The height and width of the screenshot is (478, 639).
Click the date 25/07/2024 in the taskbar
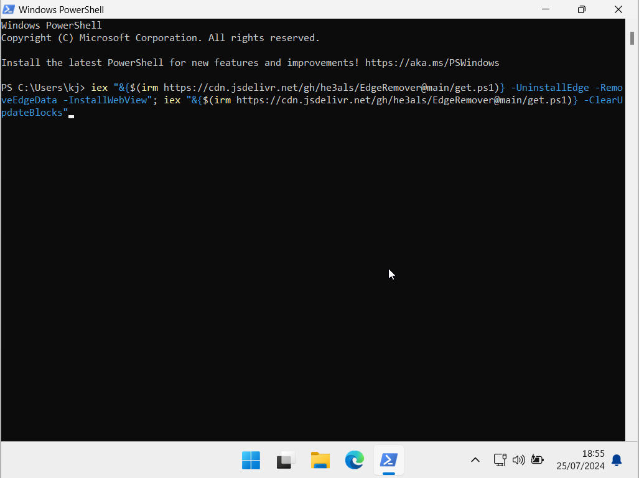(581, 466)
